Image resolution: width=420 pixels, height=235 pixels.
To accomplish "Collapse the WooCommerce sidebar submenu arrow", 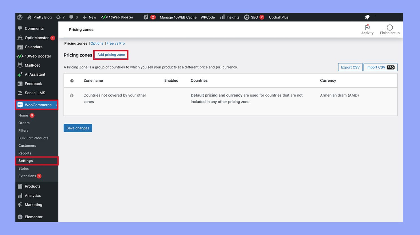I will [x=56, y=105].
